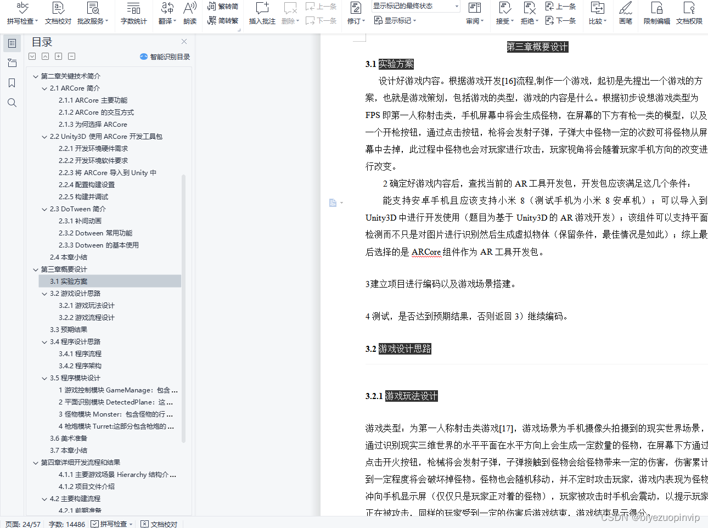This screenshot has height=528, width=708.
Task: Collapse the 第二章关键技术简介 node
Action: 36,76
